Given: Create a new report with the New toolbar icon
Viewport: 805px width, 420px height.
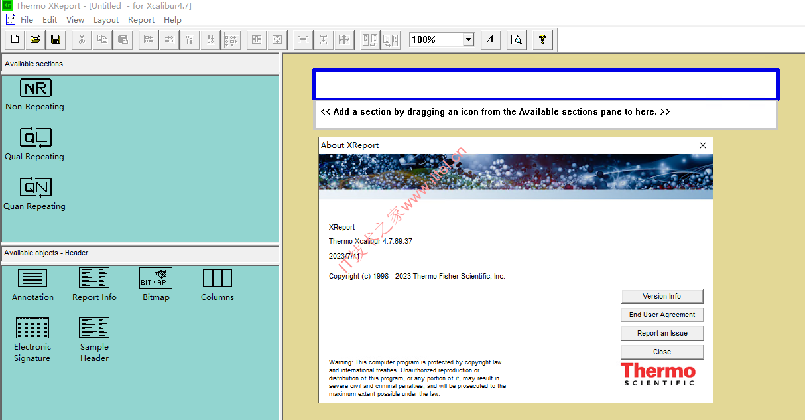Looking at the screenshot, I should point(15,40).
